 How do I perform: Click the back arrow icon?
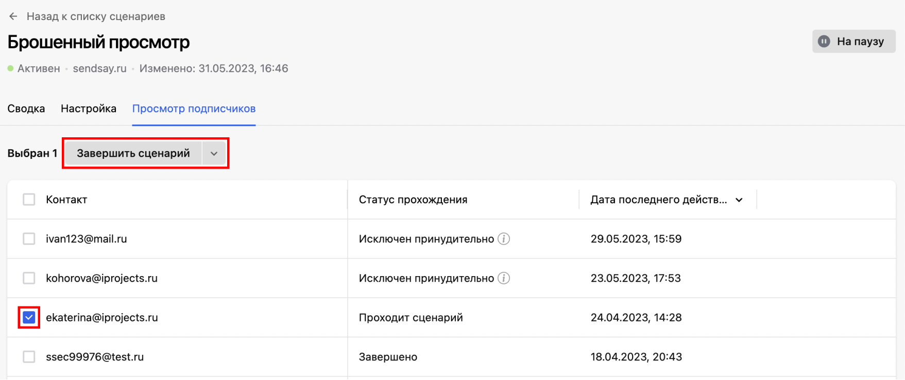(x=13, y=16)
